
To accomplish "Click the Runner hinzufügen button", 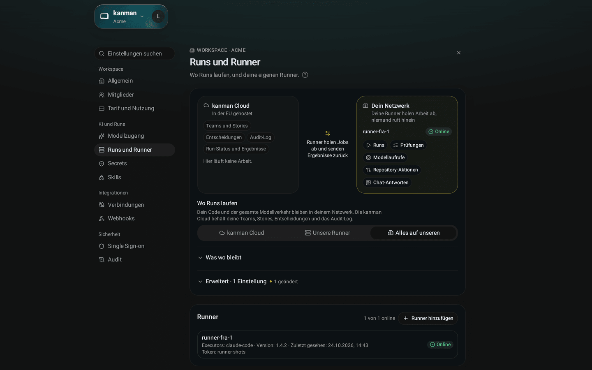I will pos(428,318).
